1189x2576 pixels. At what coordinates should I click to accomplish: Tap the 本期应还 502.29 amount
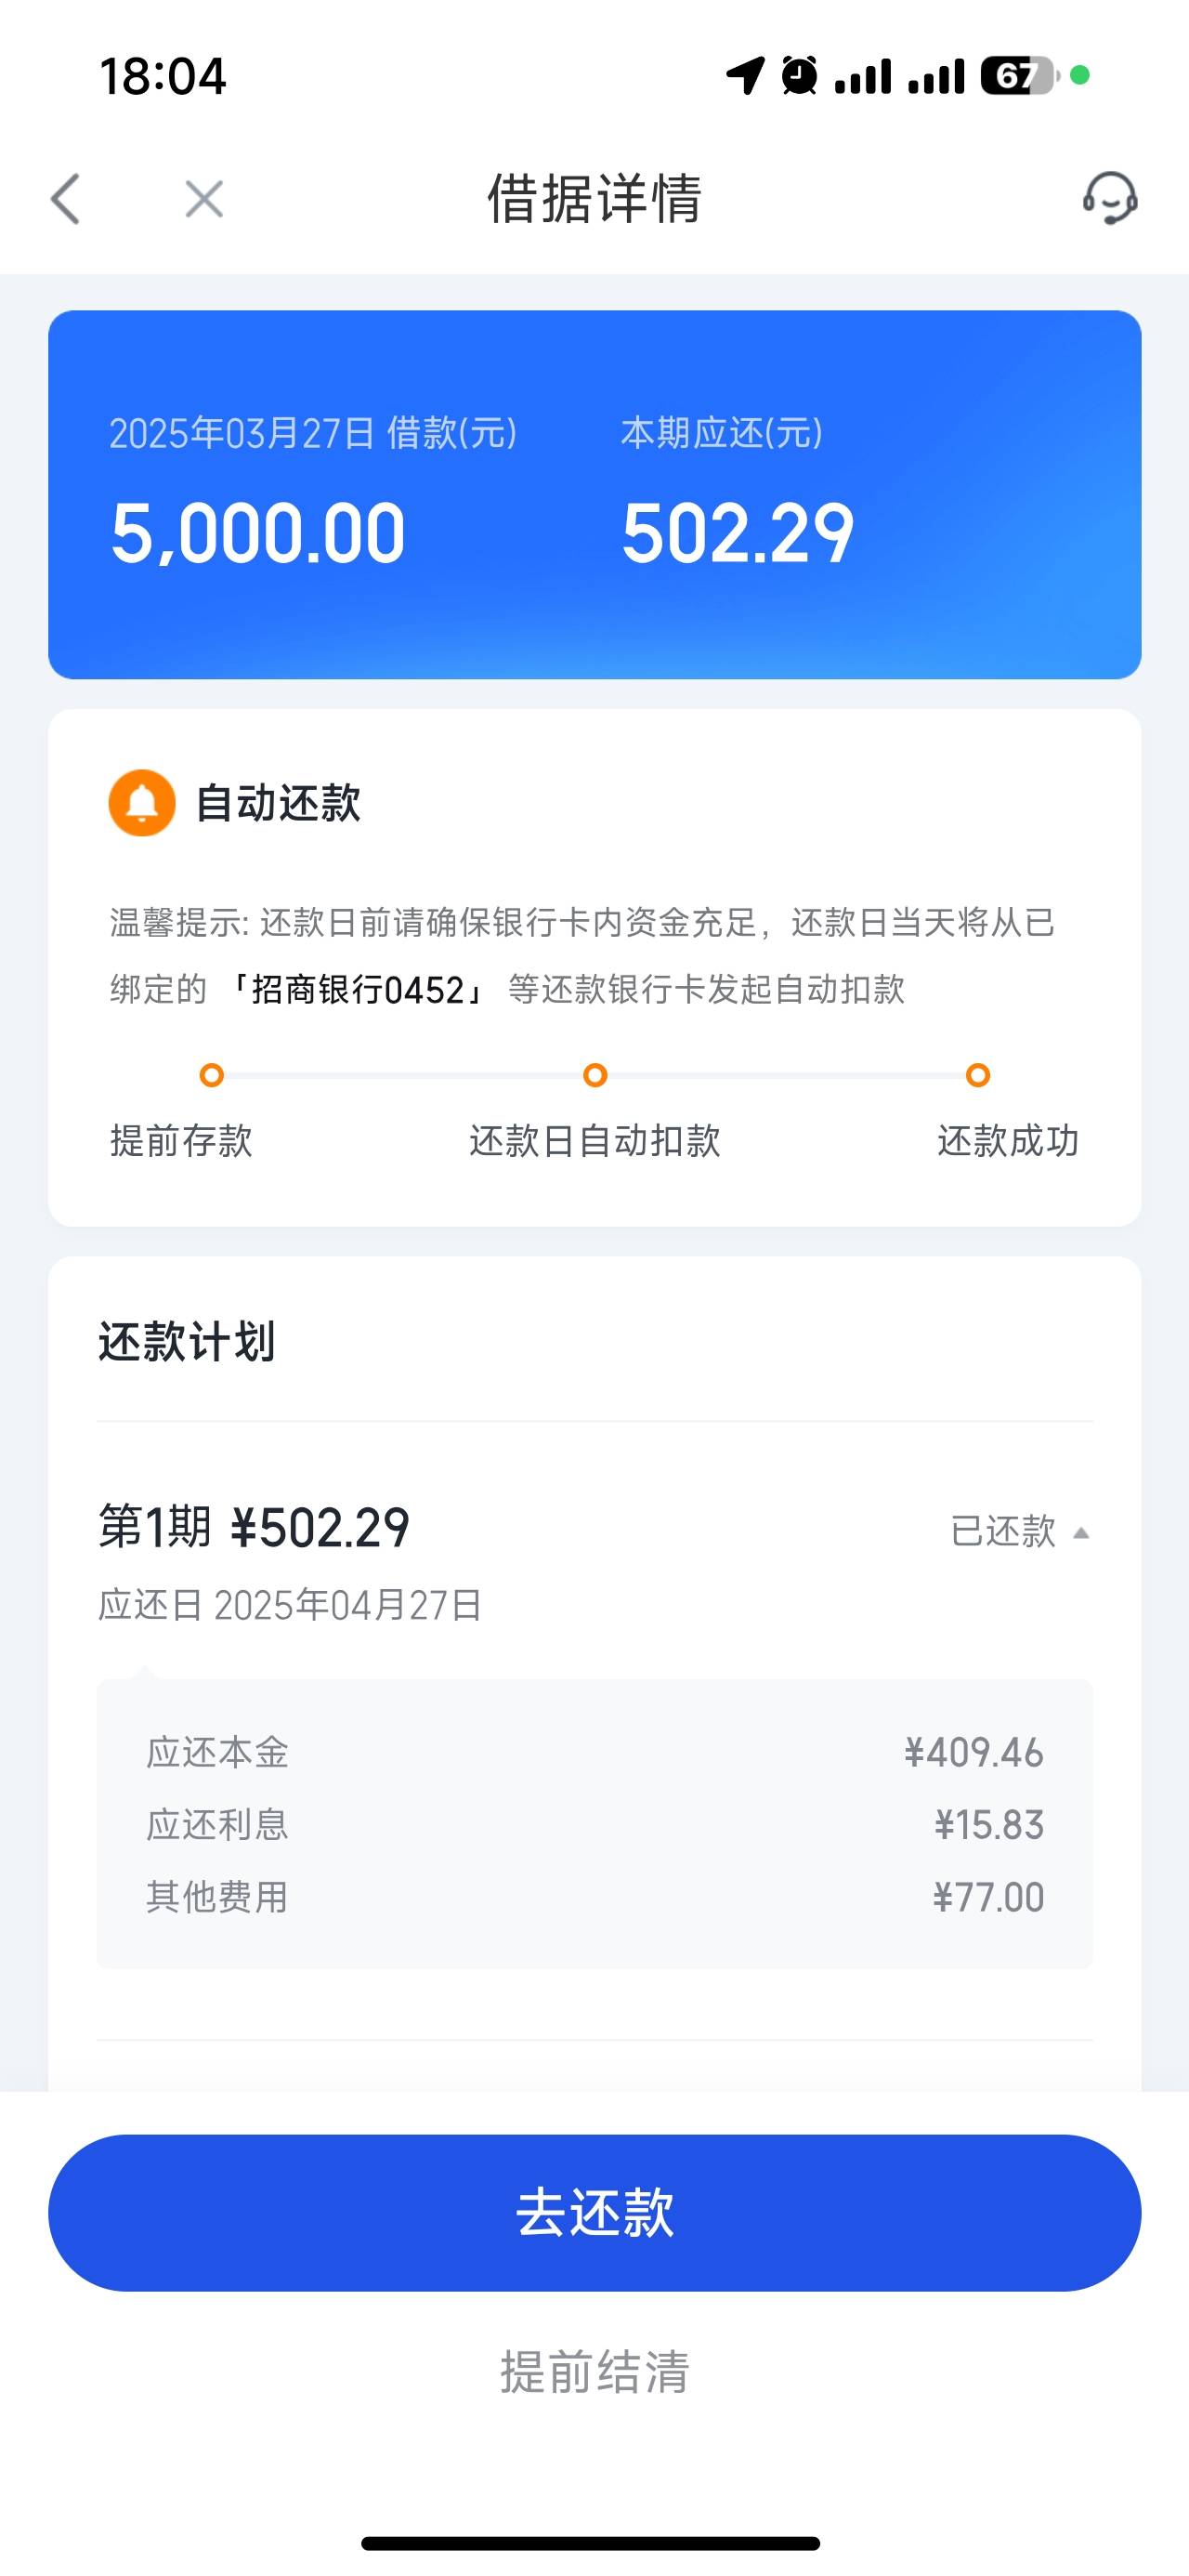(x=737, y=533)
